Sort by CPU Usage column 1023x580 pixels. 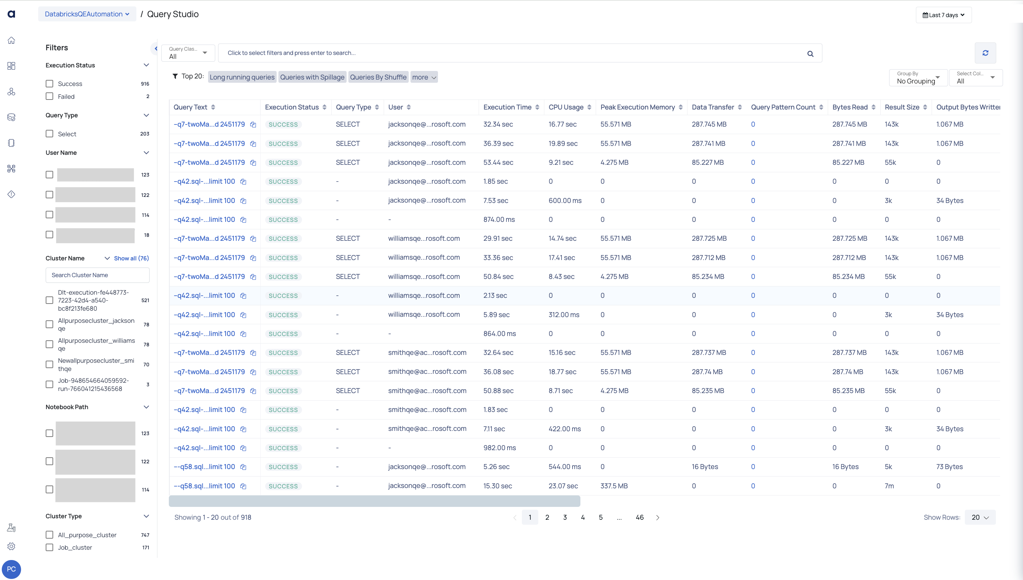[x=589, y=107]
